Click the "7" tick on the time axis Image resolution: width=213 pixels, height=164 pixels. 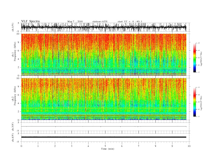tap(139, 146)
